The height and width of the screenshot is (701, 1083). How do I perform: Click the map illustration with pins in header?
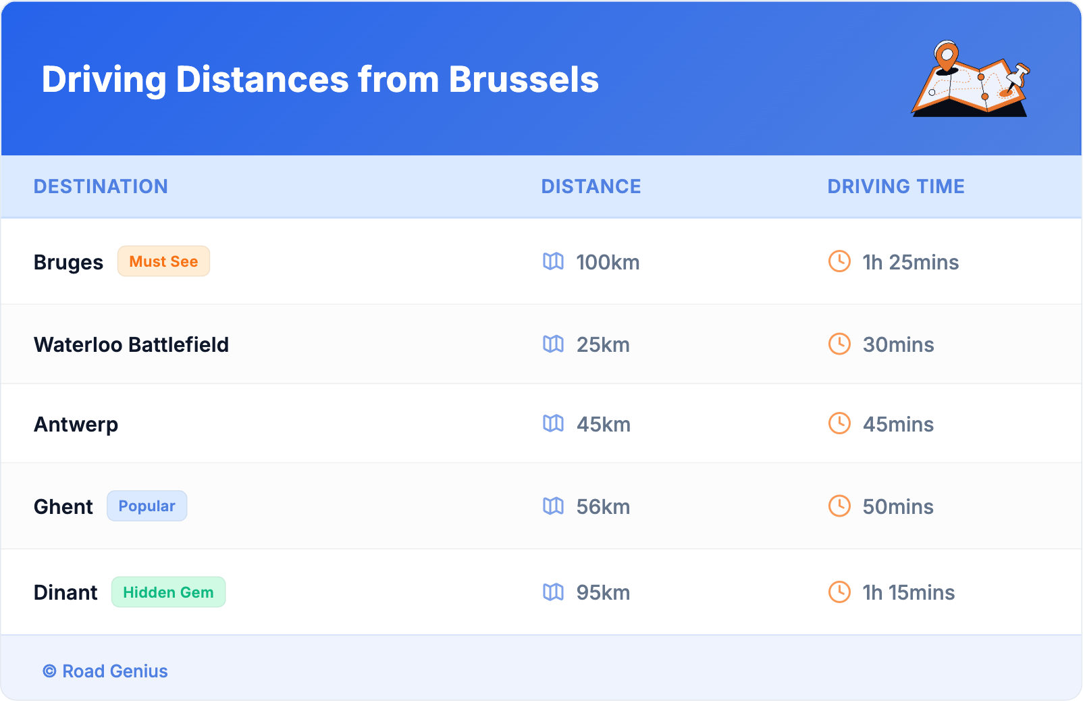(971, 79)
